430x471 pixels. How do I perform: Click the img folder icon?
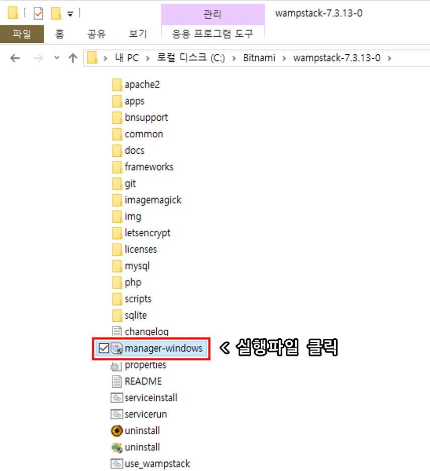(x=117, y=217)
